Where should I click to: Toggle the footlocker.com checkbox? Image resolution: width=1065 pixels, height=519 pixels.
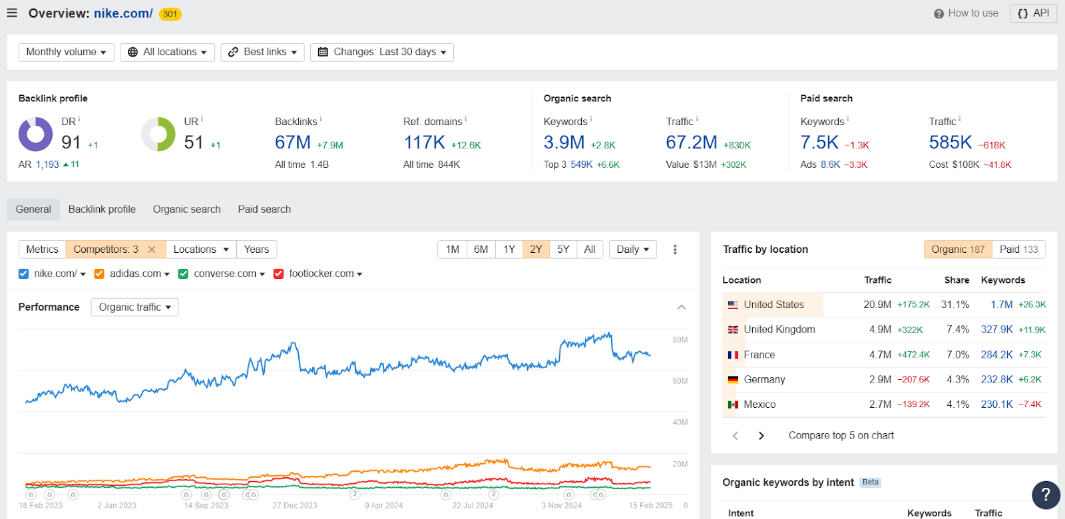[279, 273]
